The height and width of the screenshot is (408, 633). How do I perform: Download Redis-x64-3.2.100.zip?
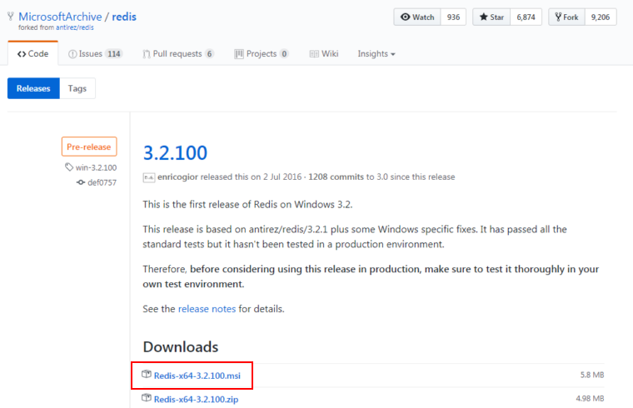pyautogui.click(x=197, y=399)
